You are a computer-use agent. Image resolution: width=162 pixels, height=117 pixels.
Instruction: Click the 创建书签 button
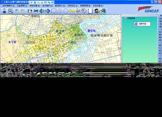point(142,24)
